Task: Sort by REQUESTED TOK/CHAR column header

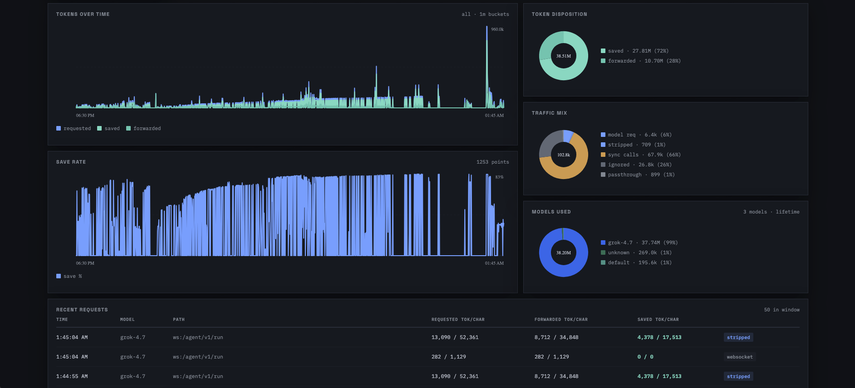Action: [x=458, y=320]
